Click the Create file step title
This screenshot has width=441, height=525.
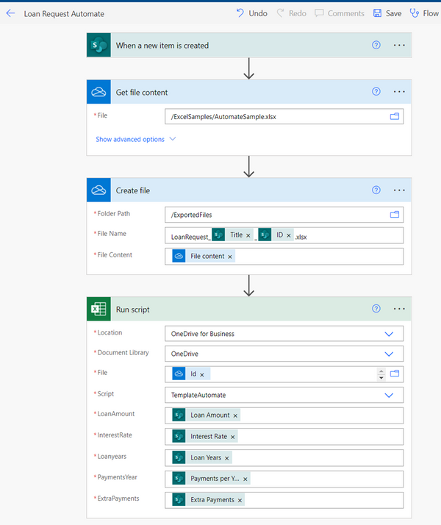coord(132,190)
